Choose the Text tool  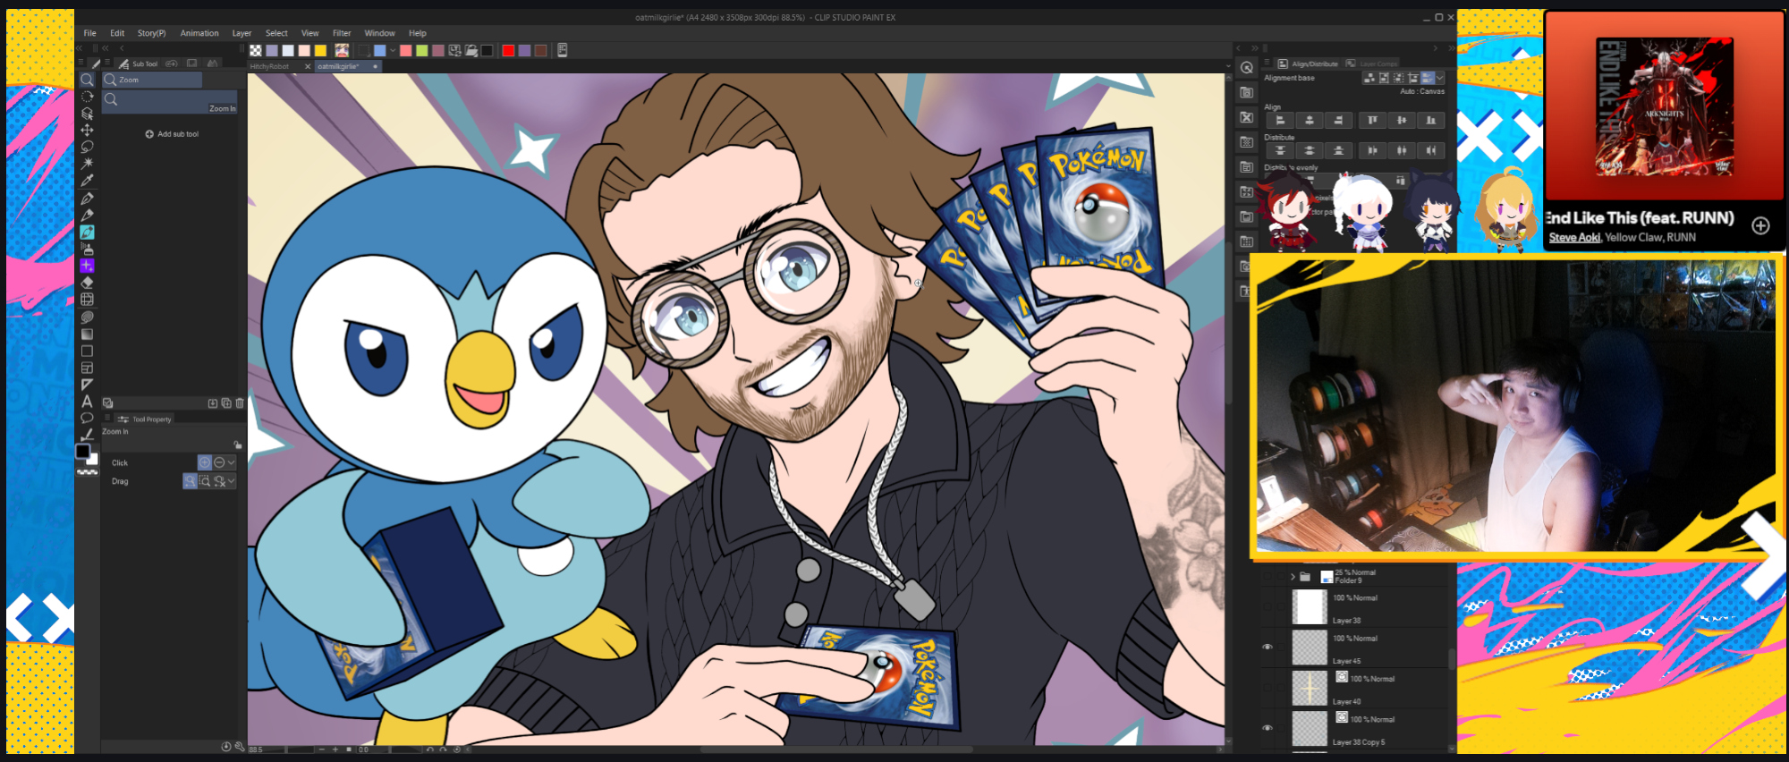[87, 402]
